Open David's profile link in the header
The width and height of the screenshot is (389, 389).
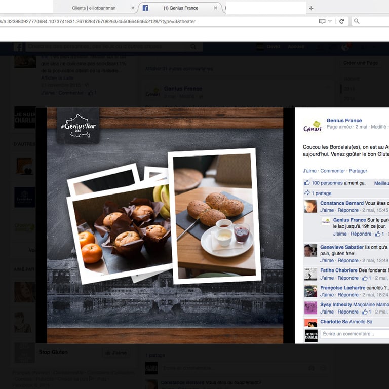[273, 47]
